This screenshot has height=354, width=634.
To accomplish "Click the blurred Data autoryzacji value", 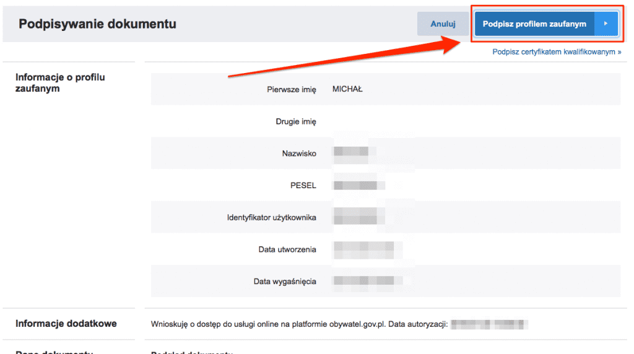I will tap(489, 324).
